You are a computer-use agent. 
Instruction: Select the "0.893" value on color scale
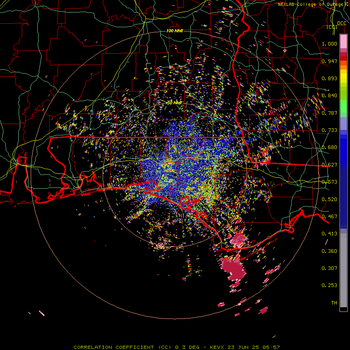[x=329, y=78]
